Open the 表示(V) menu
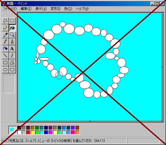Screen dimensions: 166x145 [x=41, y=9]
